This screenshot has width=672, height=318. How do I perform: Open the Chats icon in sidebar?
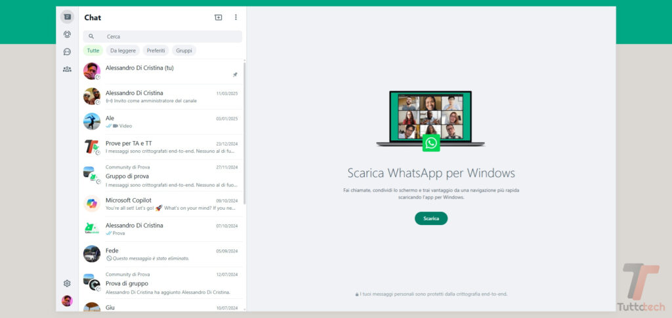coord(67,16)
